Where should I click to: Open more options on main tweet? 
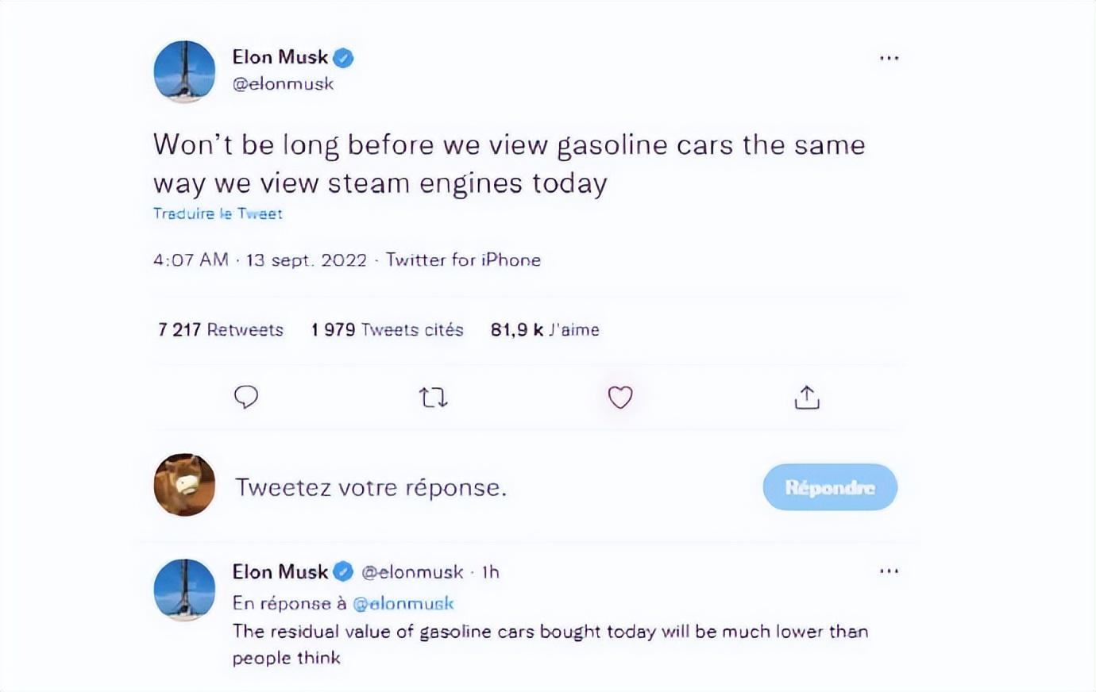[x=889, y=58]
